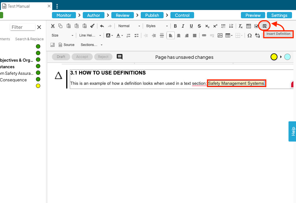Open the Normal paragraph format dropdown
Image resolution: width=296 pixels, height=203 pixels.
pos(129,26)
